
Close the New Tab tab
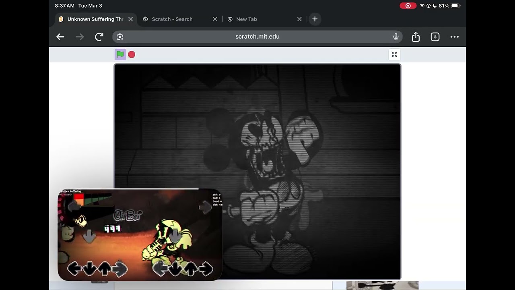[299, 19]
